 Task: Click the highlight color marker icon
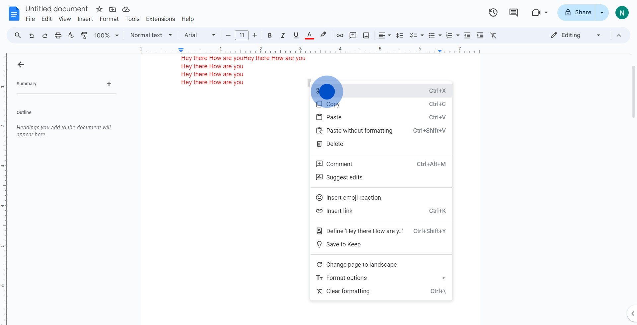[x=323, y=35]
